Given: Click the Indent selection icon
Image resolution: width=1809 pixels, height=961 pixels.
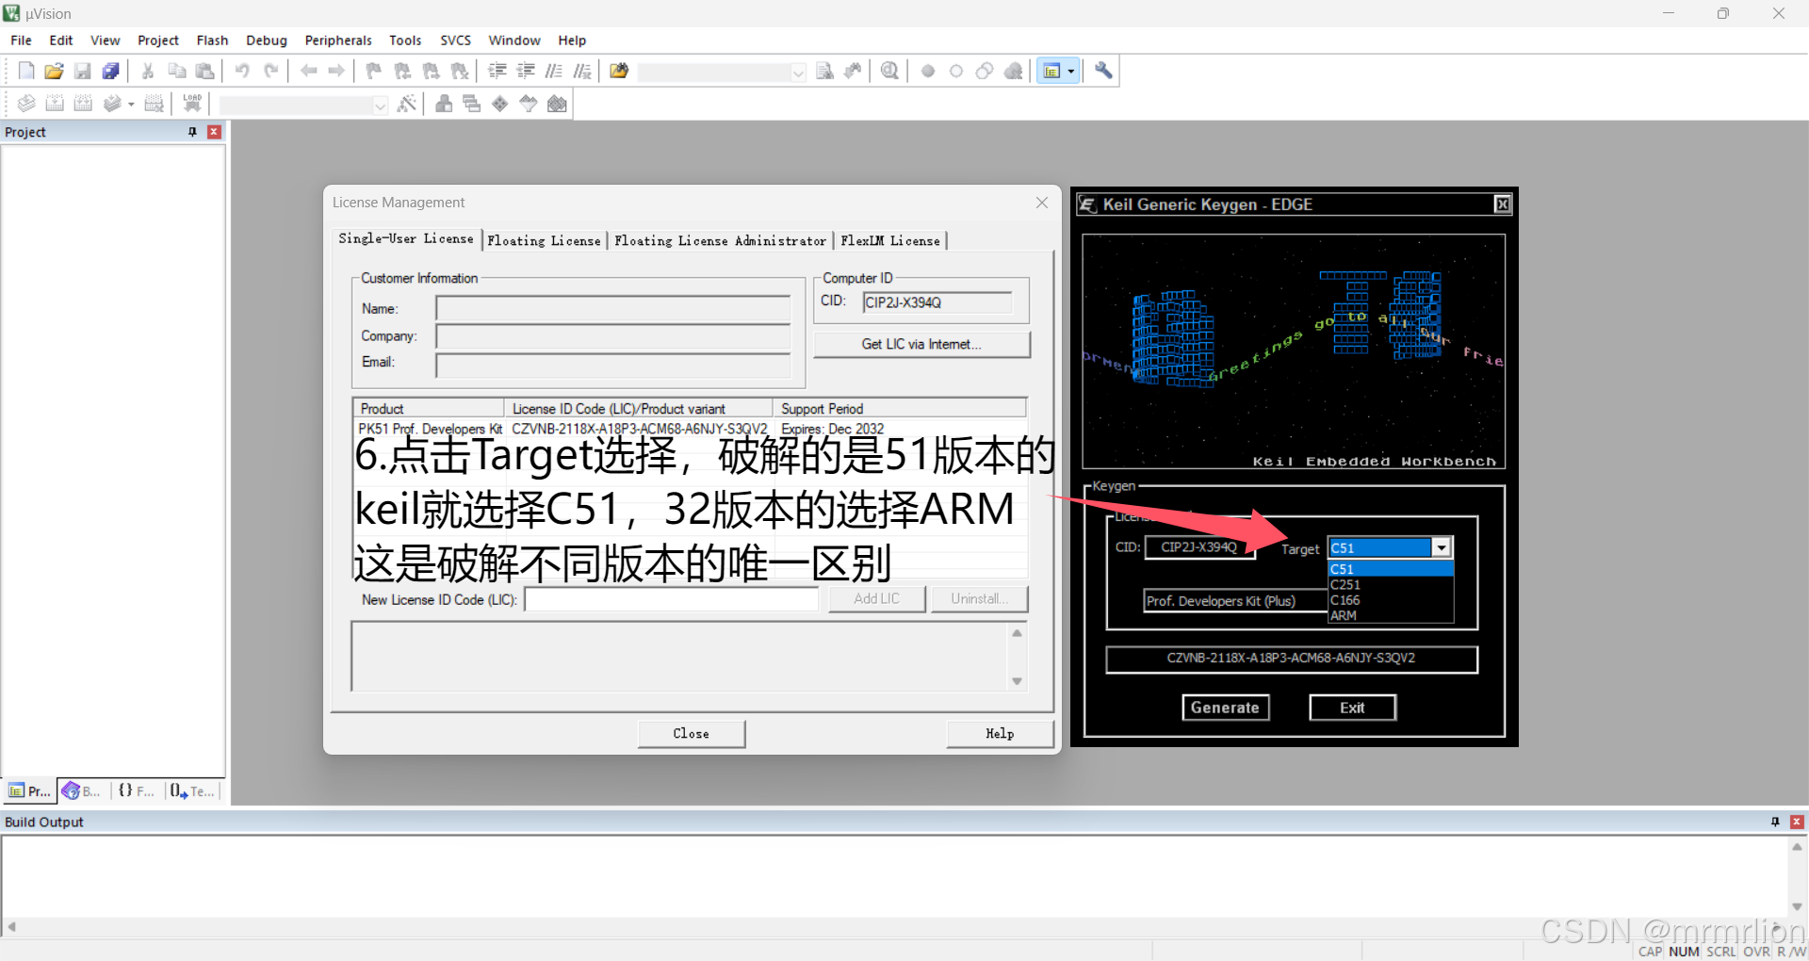Looking at the screenshot, I should [x=497, y=71].
